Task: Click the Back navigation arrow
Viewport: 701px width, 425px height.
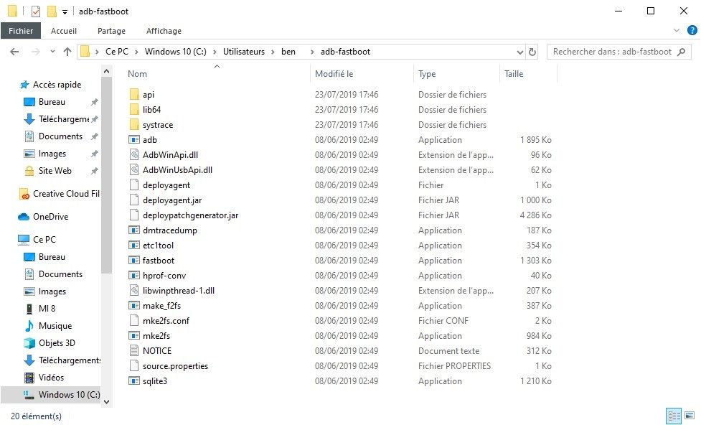Action: tap(14, 52)
